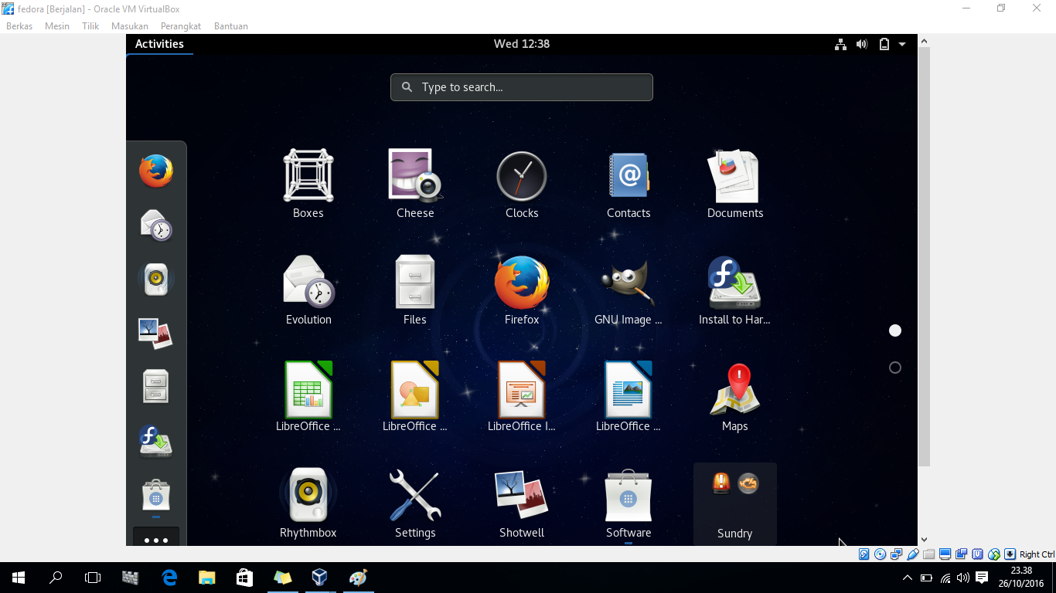This screenshot has width=1056, height=593.
Task: Open the Boxes application
Action: [x=308, y=184]
